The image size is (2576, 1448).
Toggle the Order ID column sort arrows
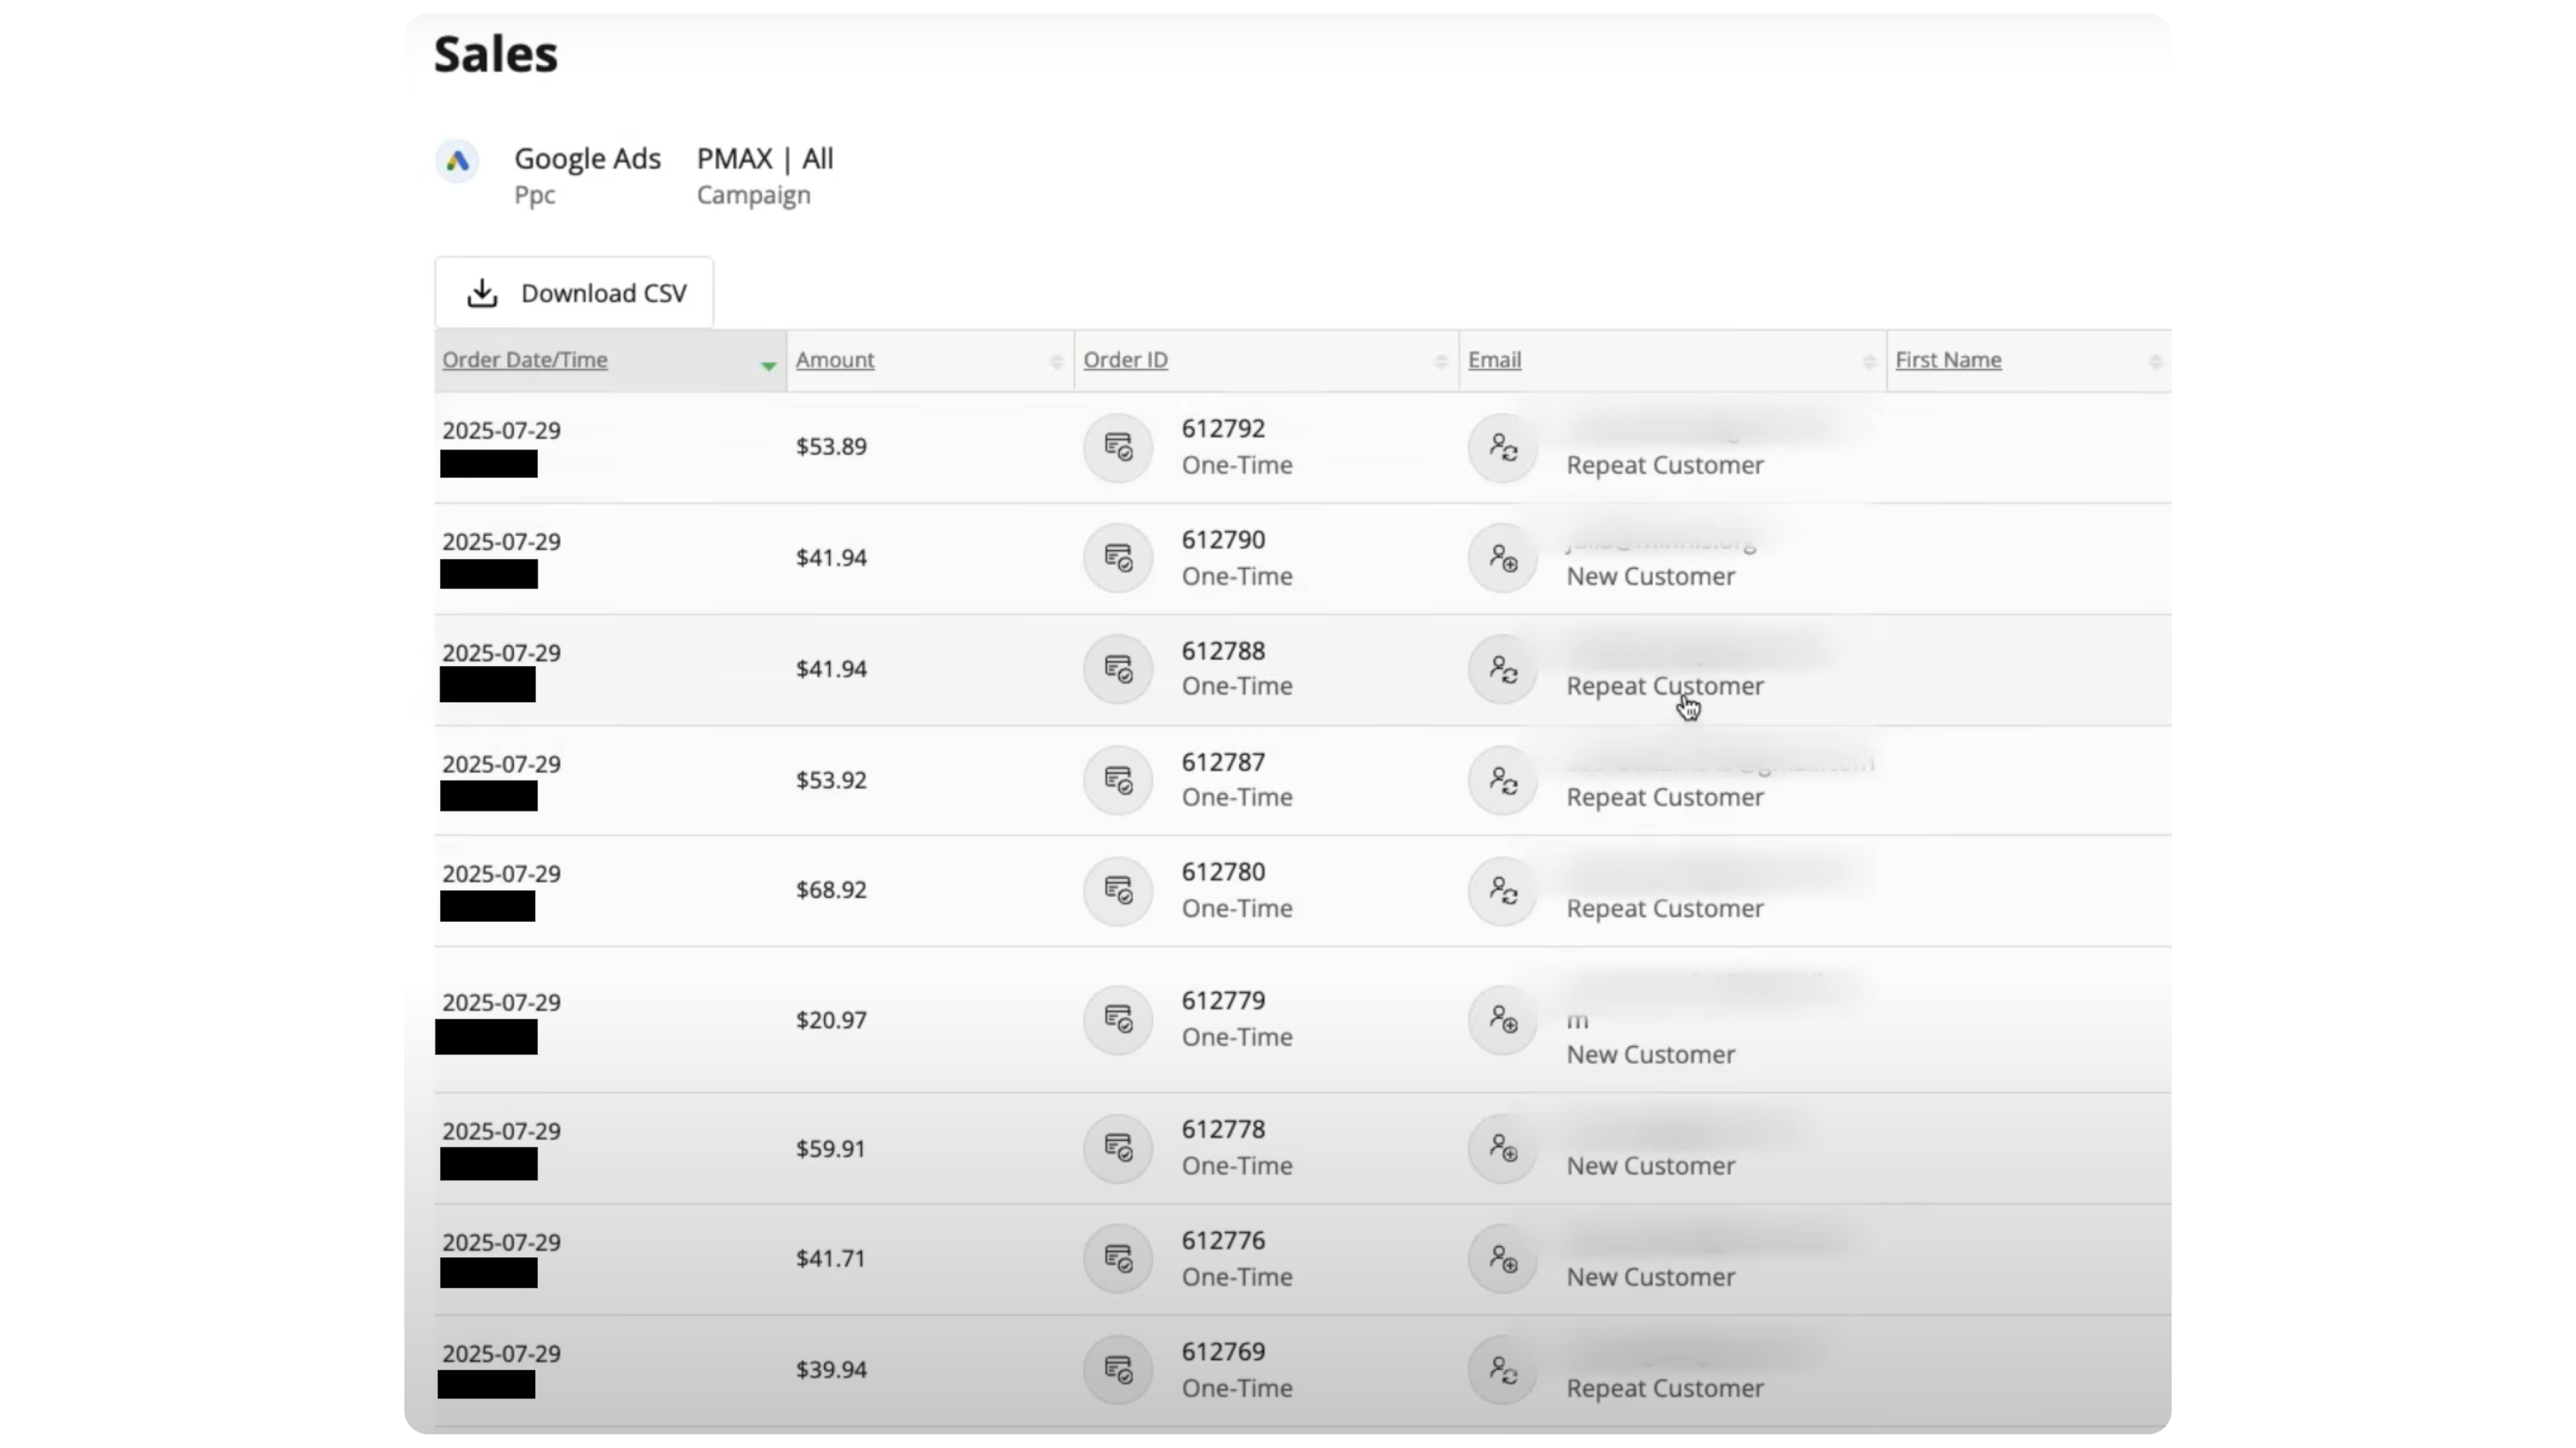pyautogui.click(x=1440, y=361)
